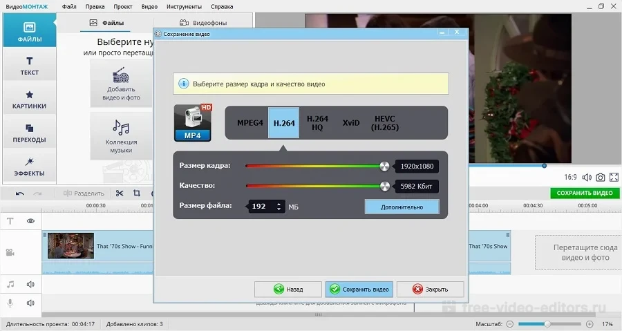622x331 pixels.
Task: Click the undo arrow above the timeline
Action: (x=20, y=193)
